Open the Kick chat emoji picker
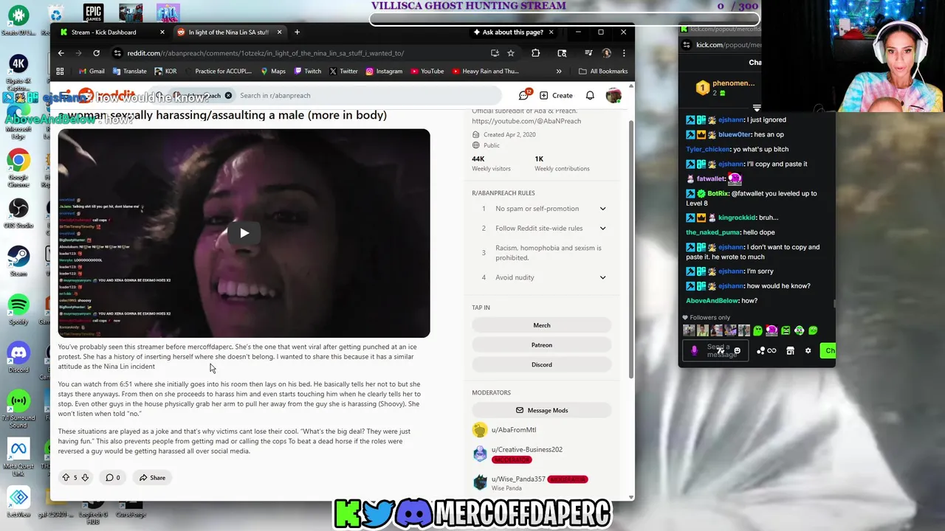 737,351
